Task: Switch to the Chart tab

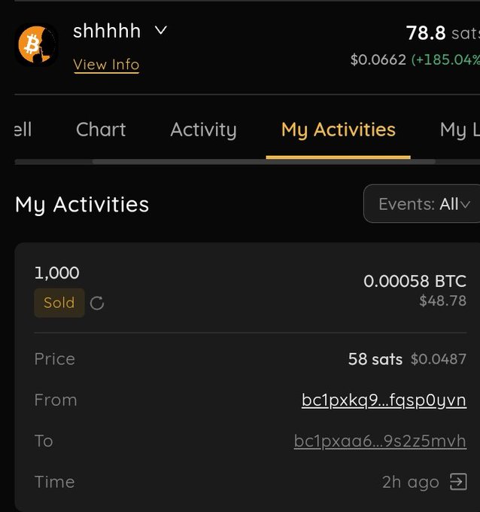Action: coord(101,130)
